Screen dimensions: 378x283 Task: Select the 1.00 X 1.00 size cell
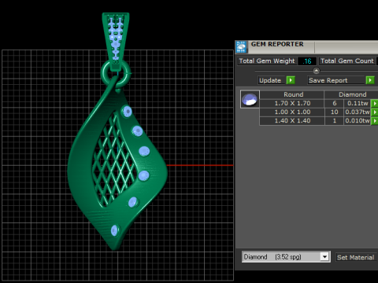point(292,112)
